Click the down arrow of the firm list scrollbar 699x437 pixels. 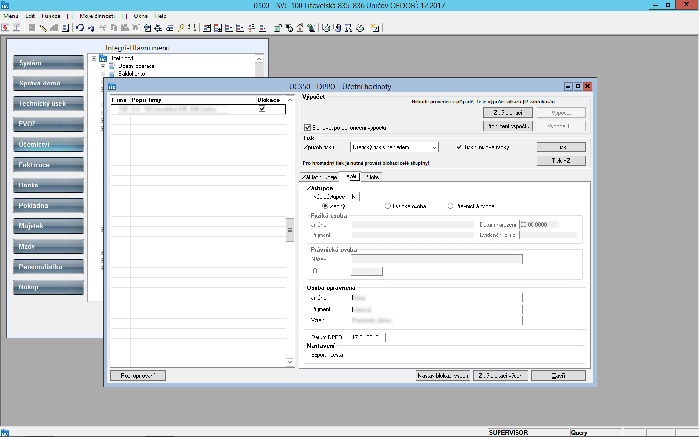pos(290,362)
